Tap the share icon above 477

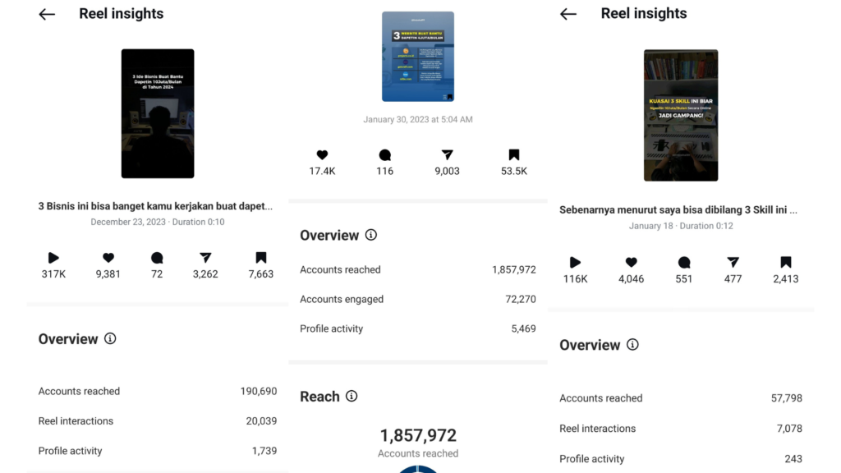click(x=733, y=263)
